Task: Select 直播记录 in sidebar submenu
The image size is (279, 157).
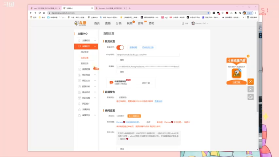Action: [x=84, y=63]
